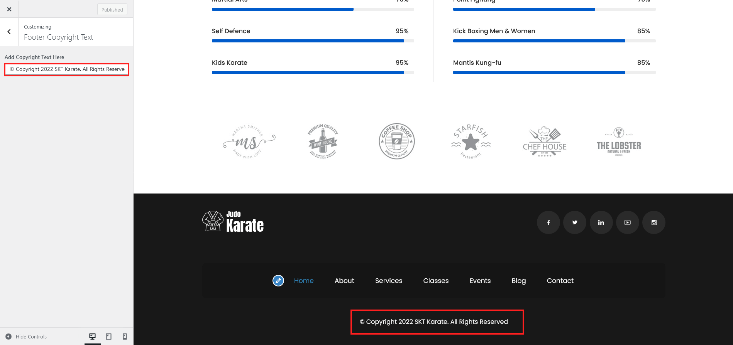
Task: Open the YouTube social icon
Action: tap(627, 222)
